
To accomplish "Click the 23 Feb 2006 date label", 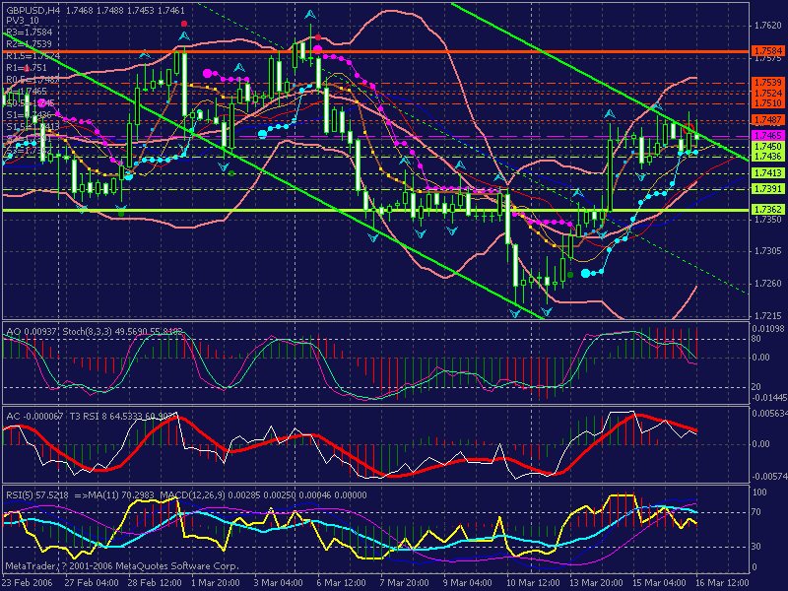I will coord(29,583).
